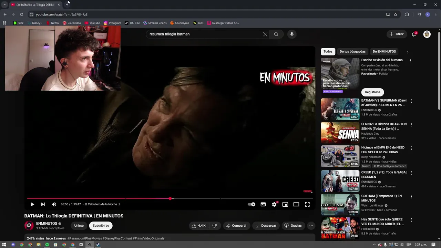
Task: Open the SENNA video thumbnail
Action: click(340, 133)
